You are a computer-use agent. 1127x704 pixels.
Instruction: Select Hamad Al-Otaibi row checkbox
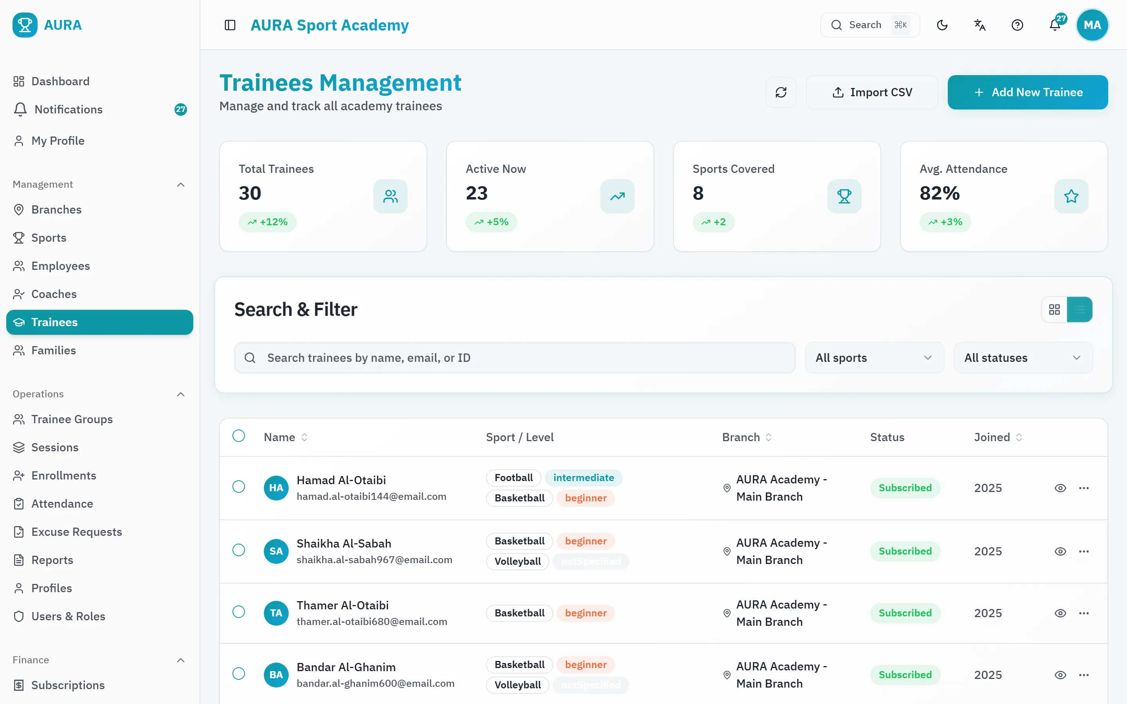coord(238,487)
